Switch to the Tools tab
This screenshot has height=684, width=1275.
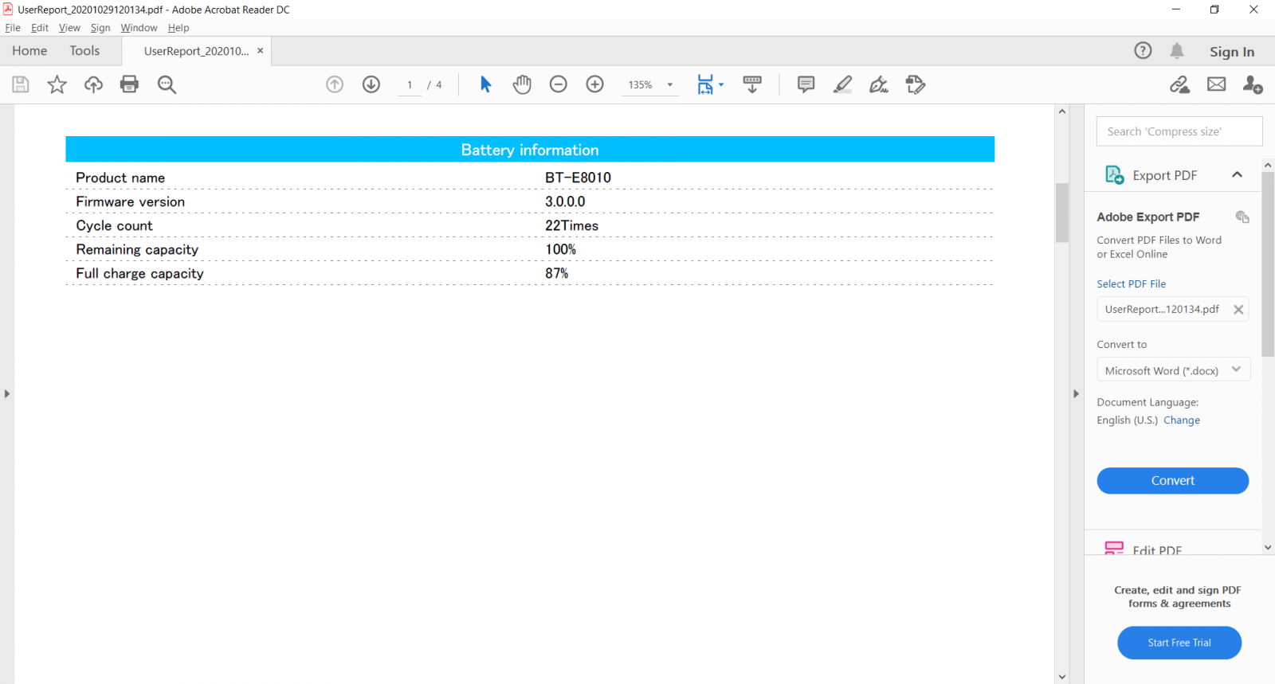pos(84,51)
